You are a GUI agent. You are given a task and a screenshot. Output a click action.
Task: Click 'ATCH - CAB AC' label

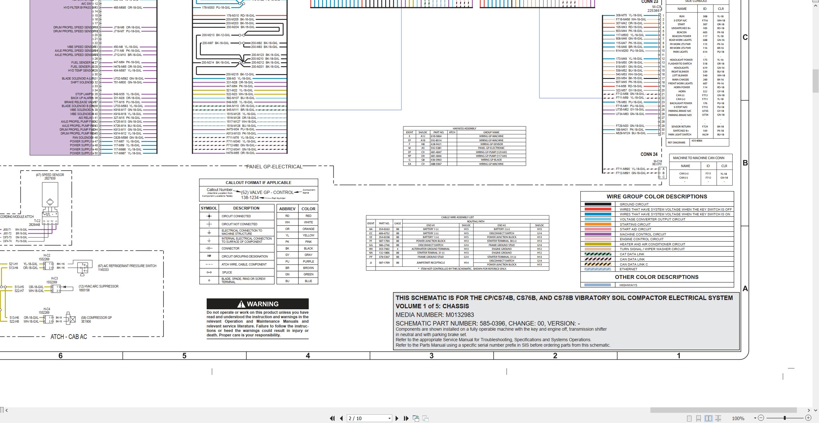pos(69,337)
